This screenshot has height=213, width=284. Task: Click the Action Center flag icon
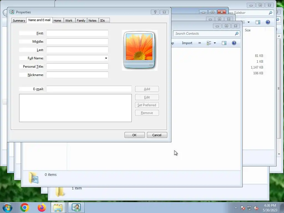tap(243, 208)
